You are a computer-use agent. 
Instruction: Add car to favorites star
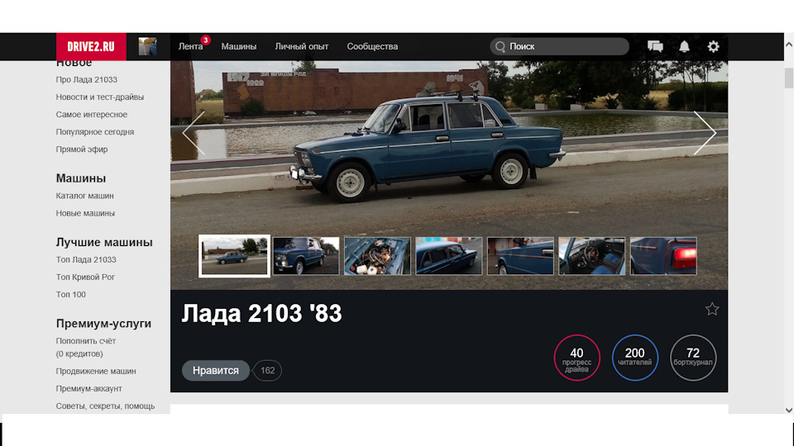712,309
